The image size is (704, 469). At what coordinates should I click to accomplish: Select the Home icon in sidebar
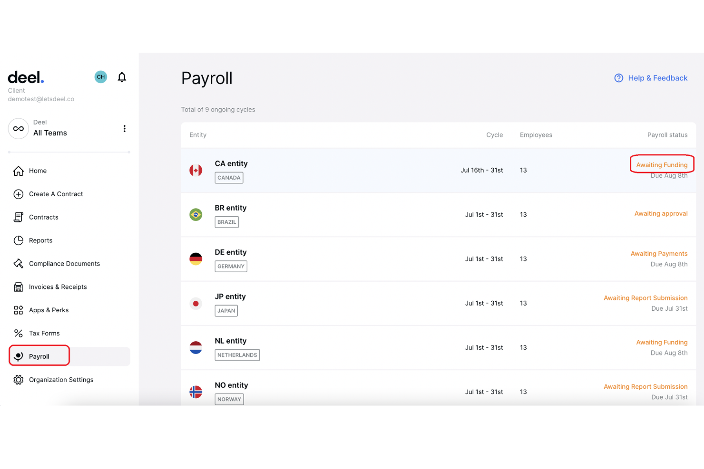pyautogui.click(x=18, y=171)
